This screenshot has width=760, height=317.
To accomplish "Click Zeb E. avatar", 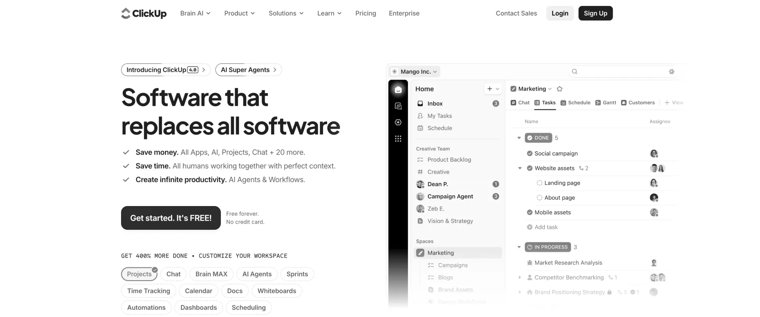I will (420, 209).
